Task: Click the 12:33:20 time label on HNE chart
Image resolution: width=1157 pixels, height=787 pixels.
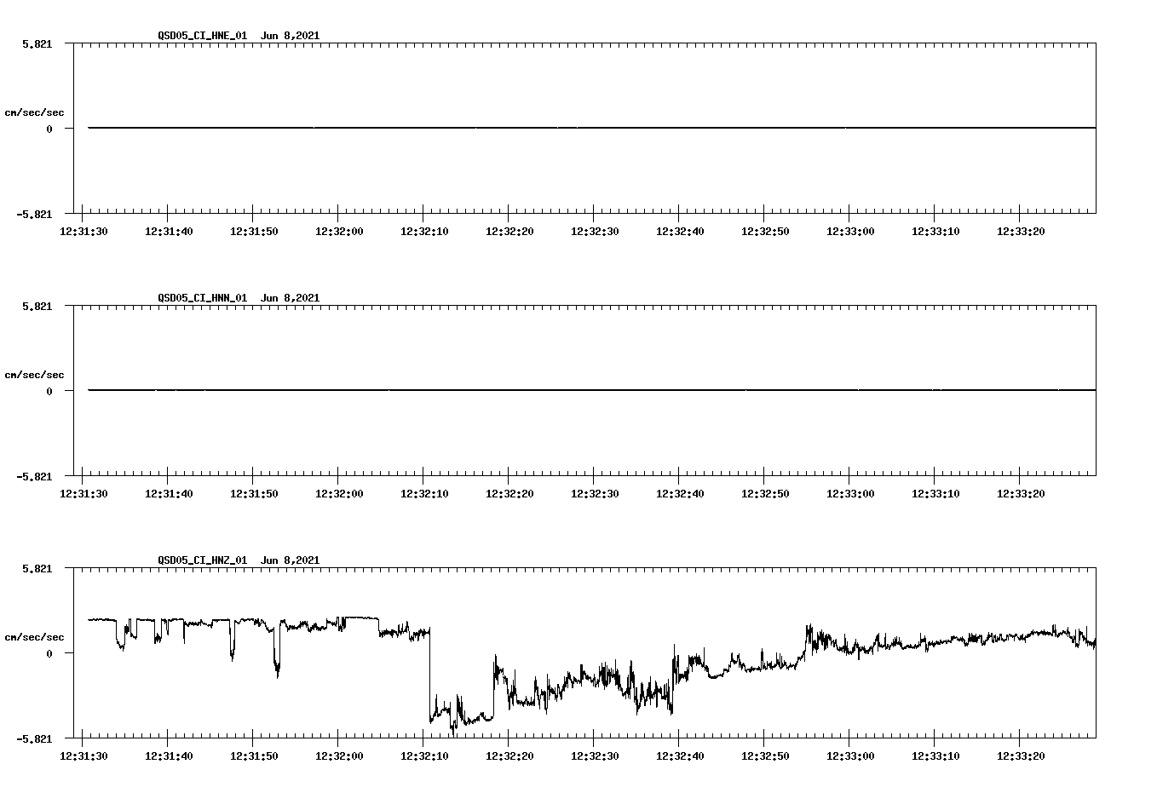Action: coord(1021,232)
